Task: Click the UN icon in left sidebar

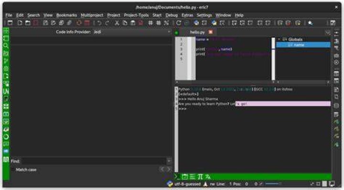Action: (6, 91)
